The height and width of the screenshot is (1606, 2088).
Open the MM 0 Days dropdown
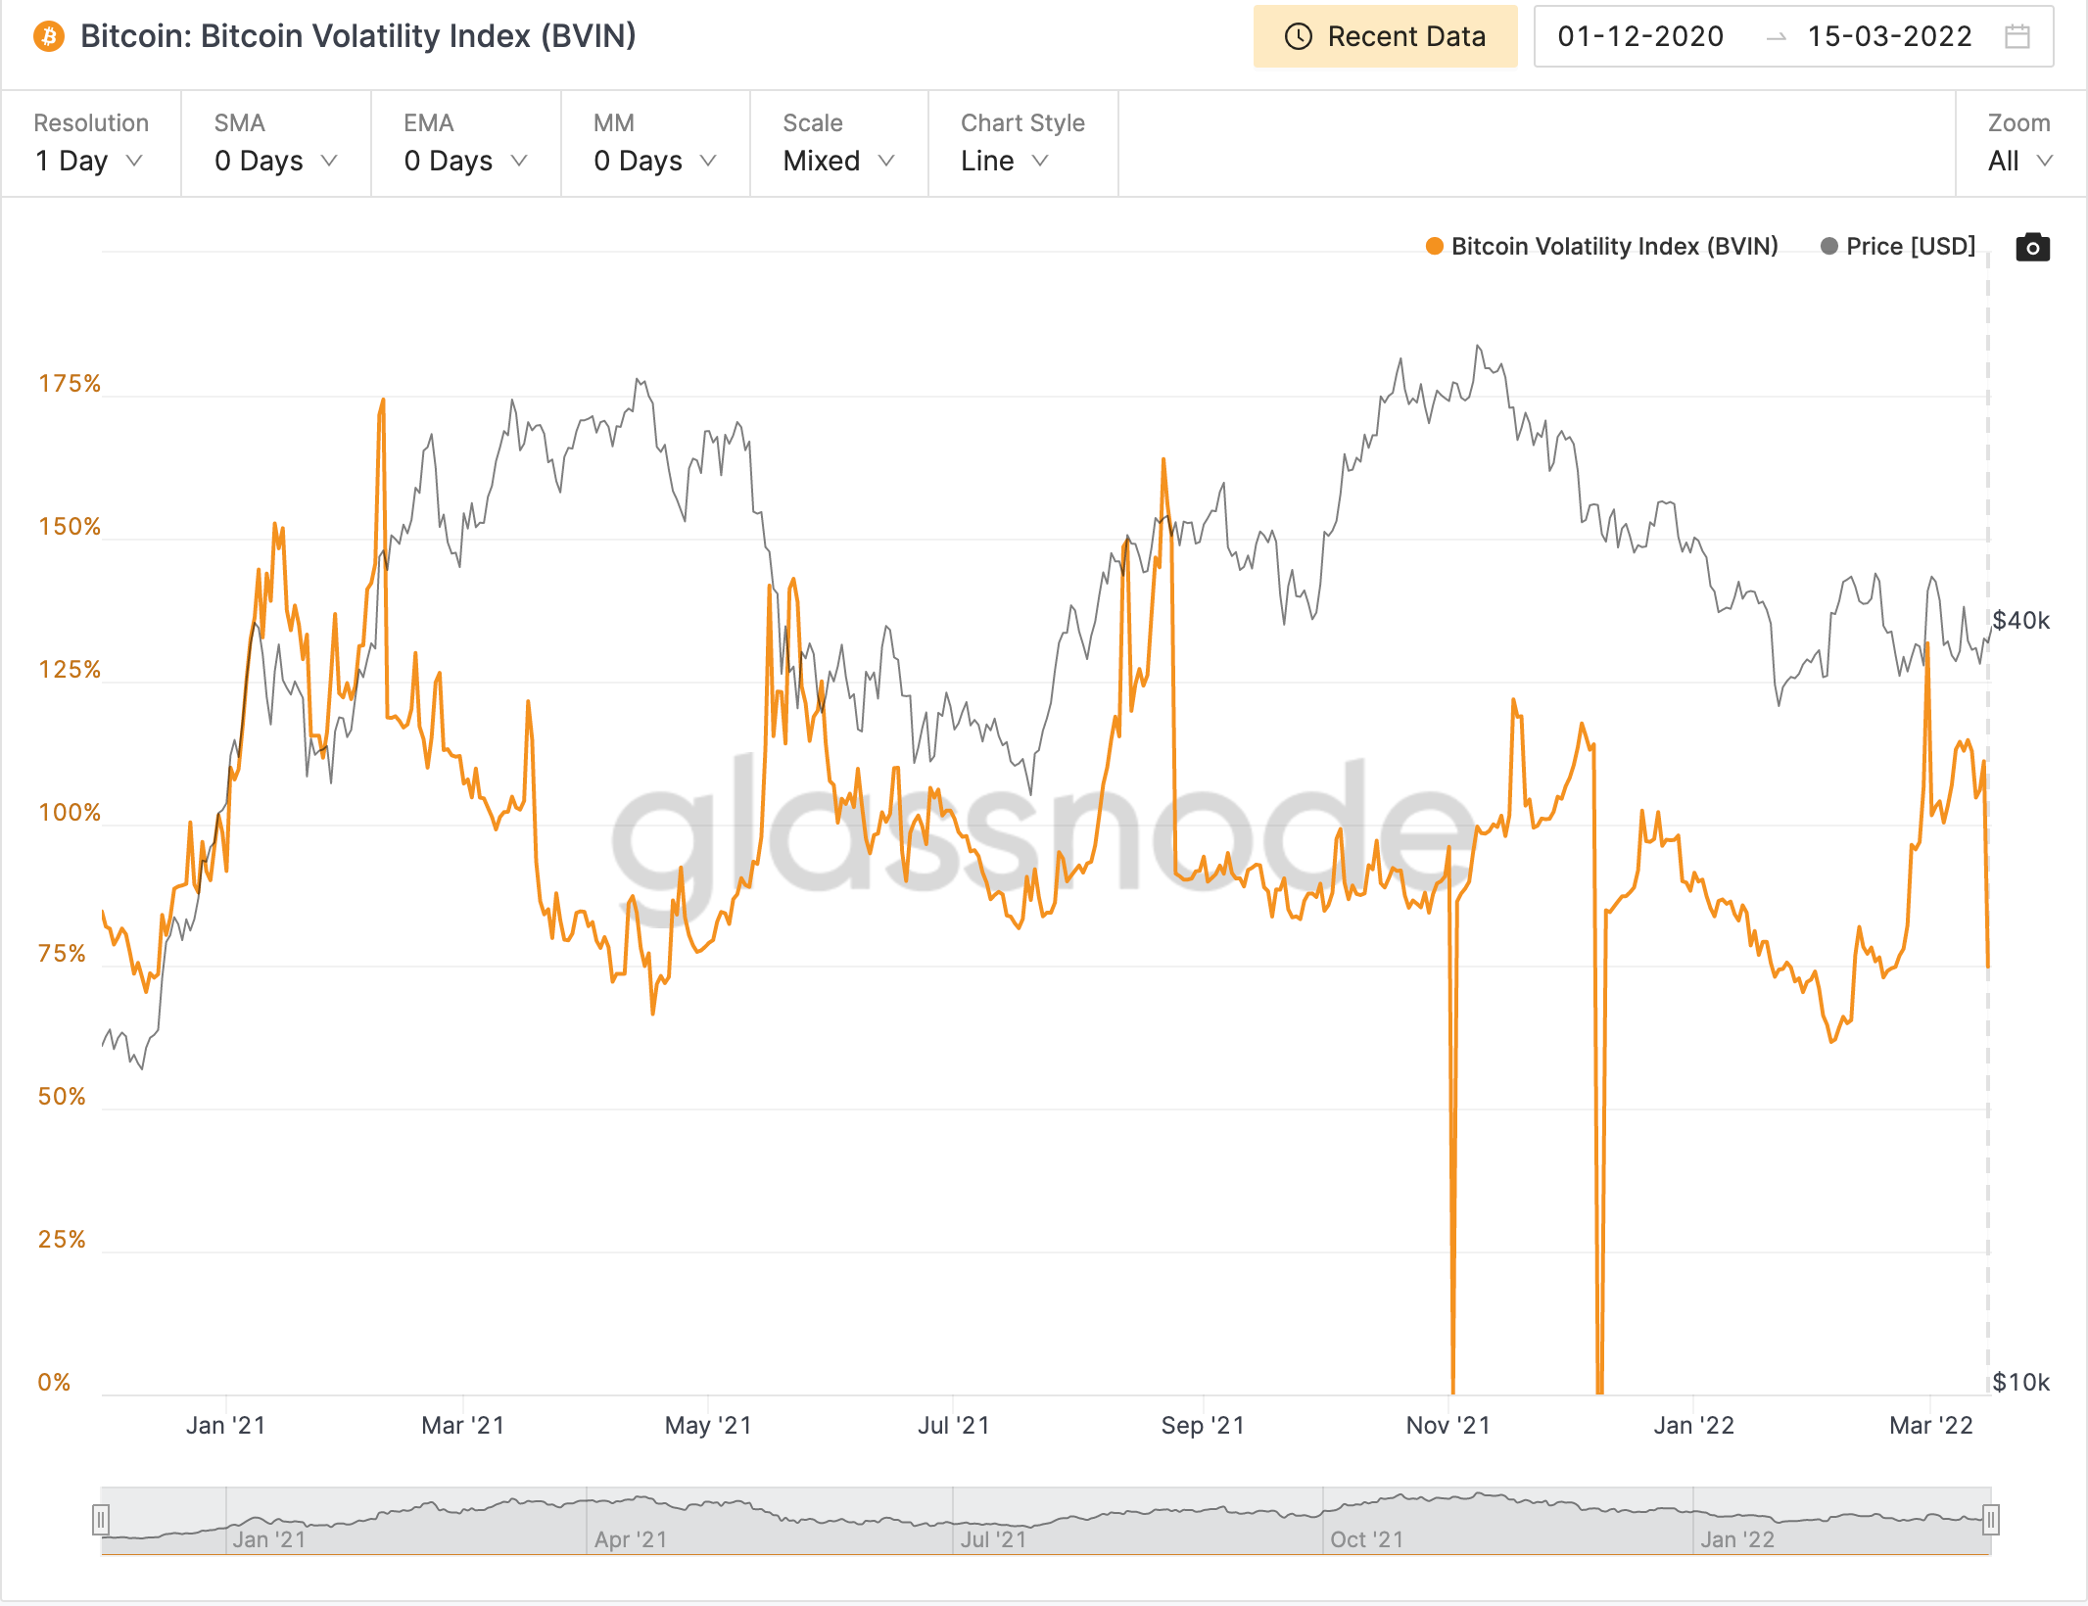point(655,144)
